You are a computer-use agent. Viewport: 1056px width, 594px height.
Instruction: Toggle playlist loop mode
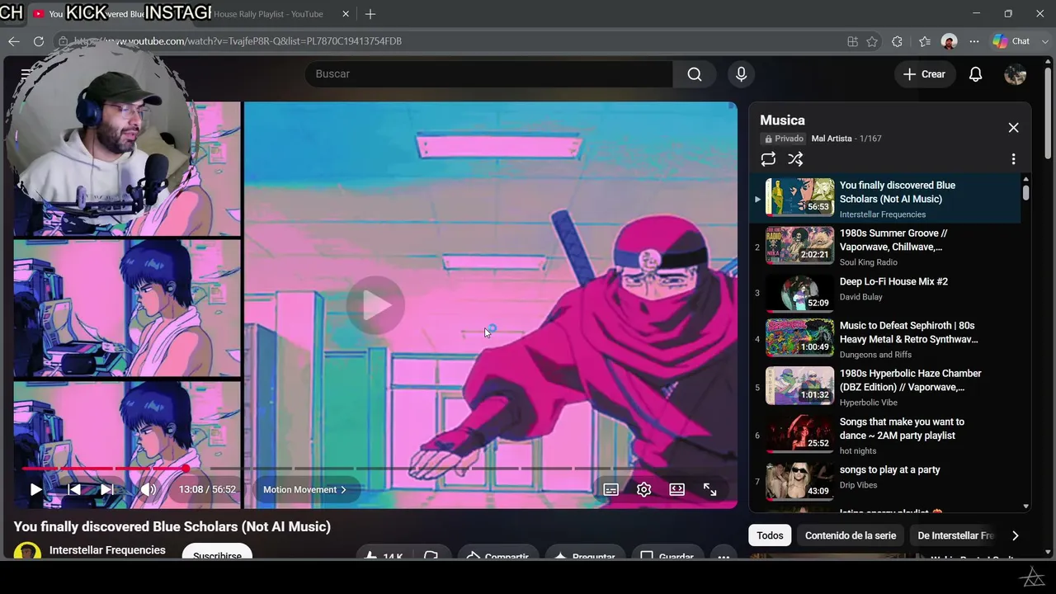click(x=768, y=159)
